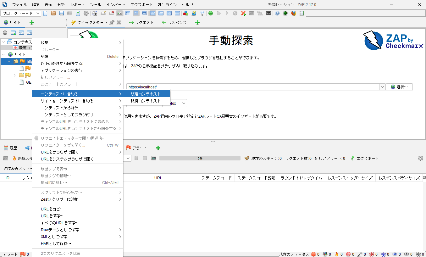
Task: Toggle break on all requests green circle
Action: coord(211,13)
